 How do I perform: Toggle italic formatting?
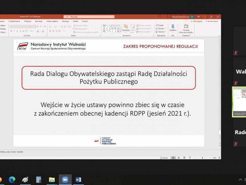click(14, 31)
